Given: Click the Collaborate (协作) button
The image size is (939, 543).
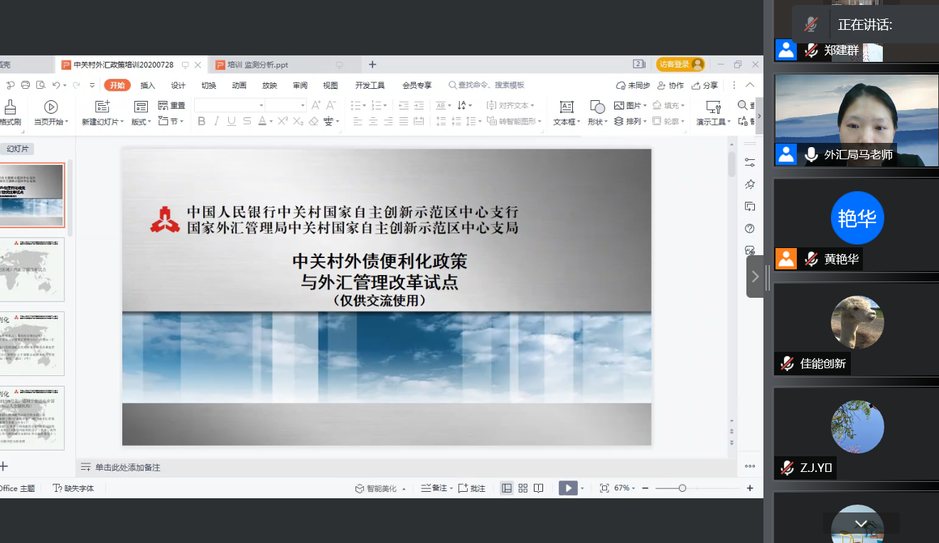Looking at the screenshot, I should coord(670,85).
